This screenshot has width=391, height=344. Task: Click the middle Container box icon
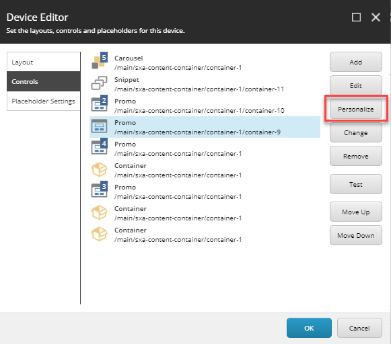(x=99, y=212)
